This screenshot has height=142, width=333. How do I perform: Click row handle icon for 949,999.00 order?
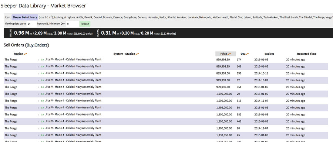pyautogui.click(x=38, y=80)
